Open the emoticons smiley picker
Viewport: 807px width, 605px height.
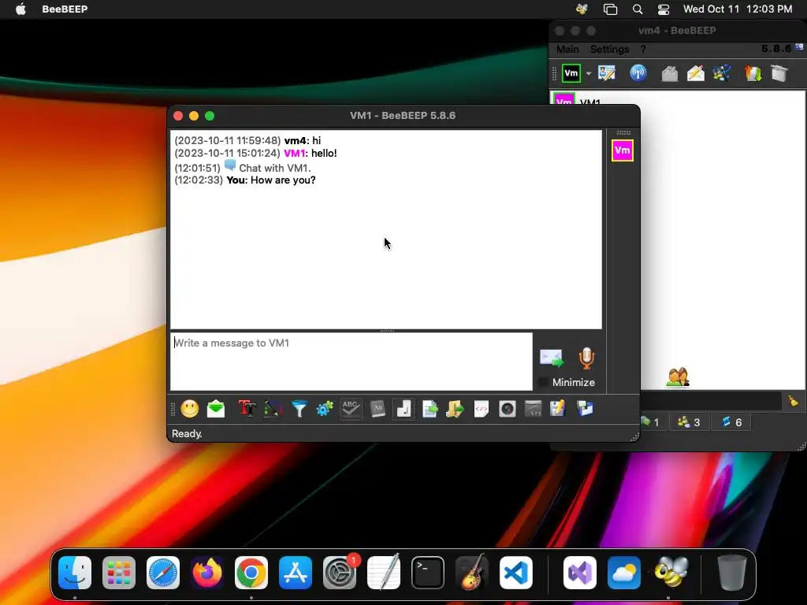pyautogui.click(x=189, y=409)
